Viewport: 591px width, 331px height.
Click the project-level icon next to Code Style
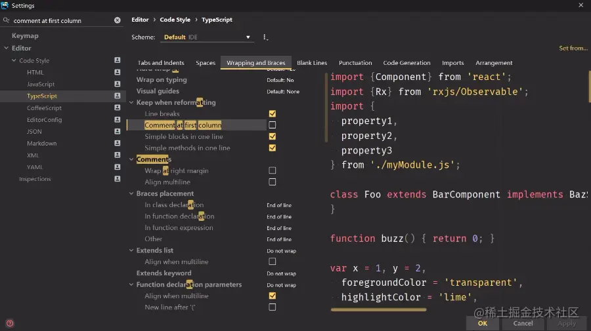point(118,60)
